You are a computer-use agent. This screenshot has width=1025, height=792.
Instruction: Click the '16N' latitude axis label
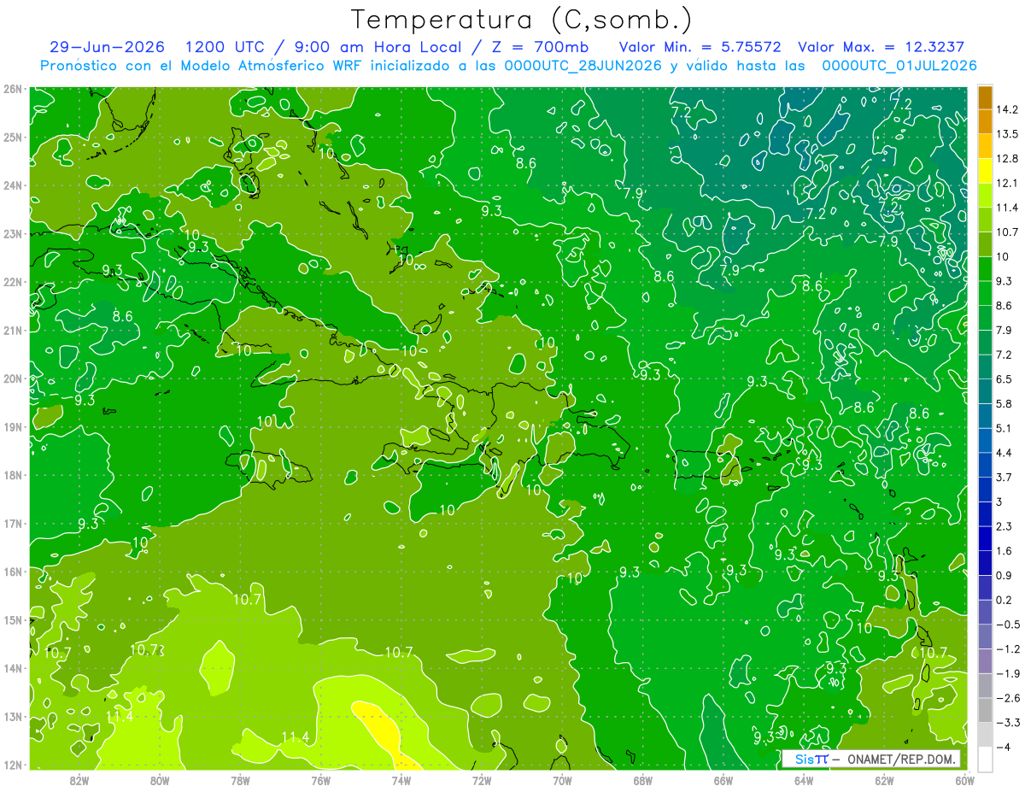pyautogui.click(x=13, y=572)
